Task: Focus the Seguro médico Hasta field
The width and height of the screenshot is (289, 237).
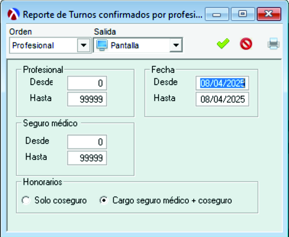Action: [x=87, y=158]
